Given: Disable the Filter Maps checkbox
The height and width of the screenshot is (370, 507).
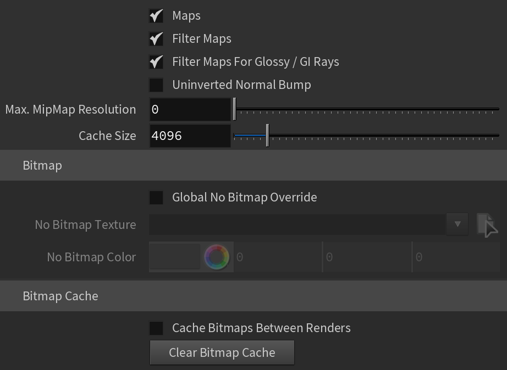Looking at the screenshot, I should pyautogui.click(x=156, y=39).
